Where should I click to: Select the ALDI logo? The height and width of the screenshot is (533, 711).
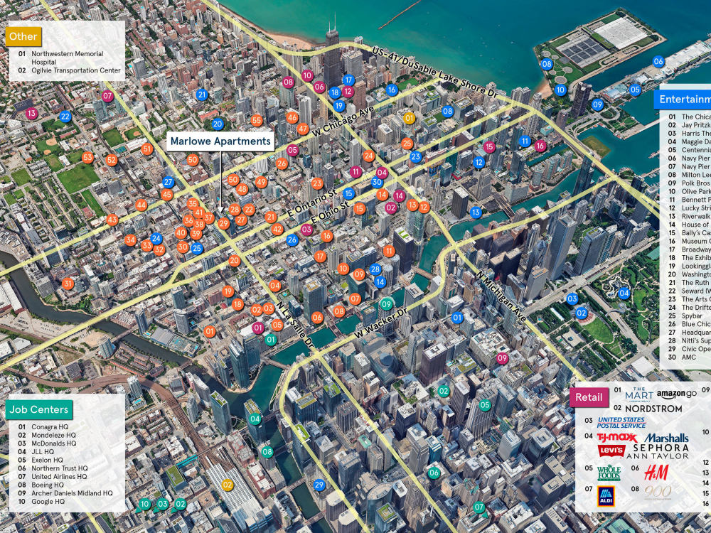click(606, 496)
